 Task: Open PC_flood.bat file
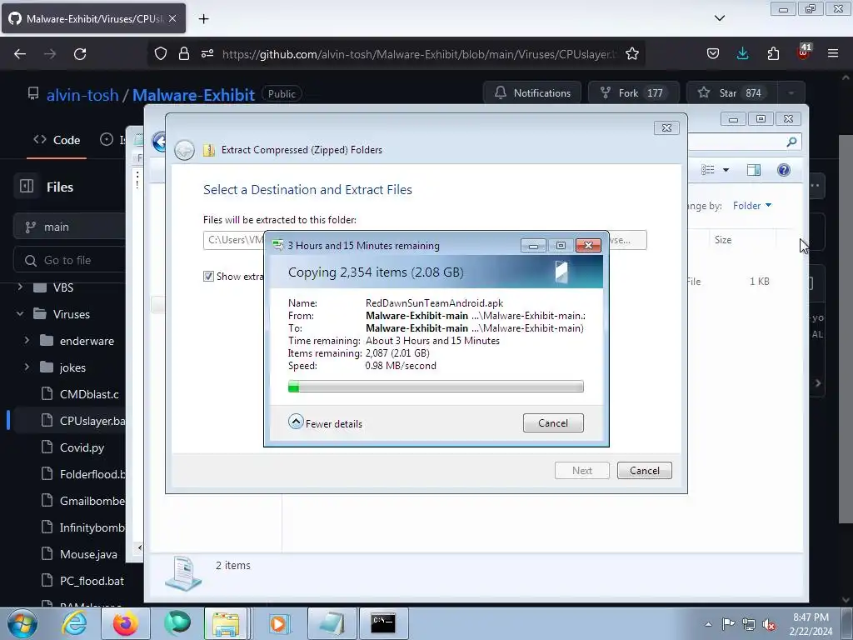point(92,581)
